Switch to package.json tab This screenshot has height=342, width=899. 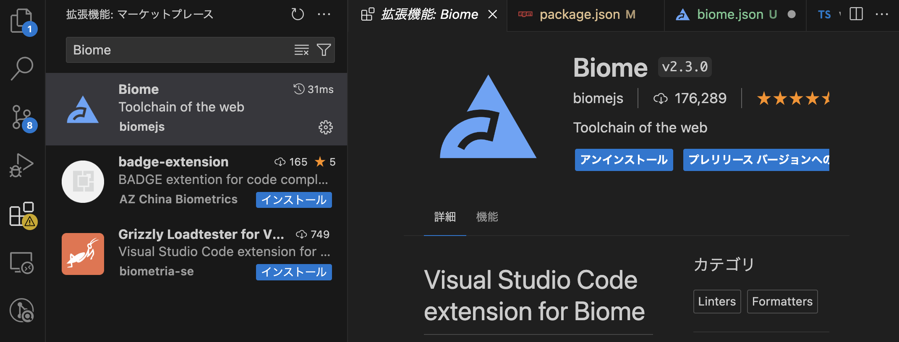pos(585,15)
